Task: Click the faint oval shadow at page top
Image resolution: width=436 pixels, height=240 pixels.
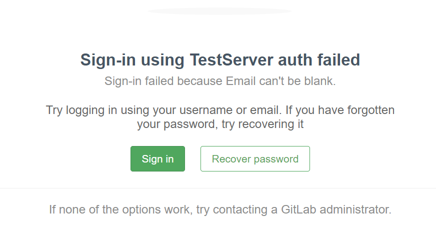Action: 219,11
